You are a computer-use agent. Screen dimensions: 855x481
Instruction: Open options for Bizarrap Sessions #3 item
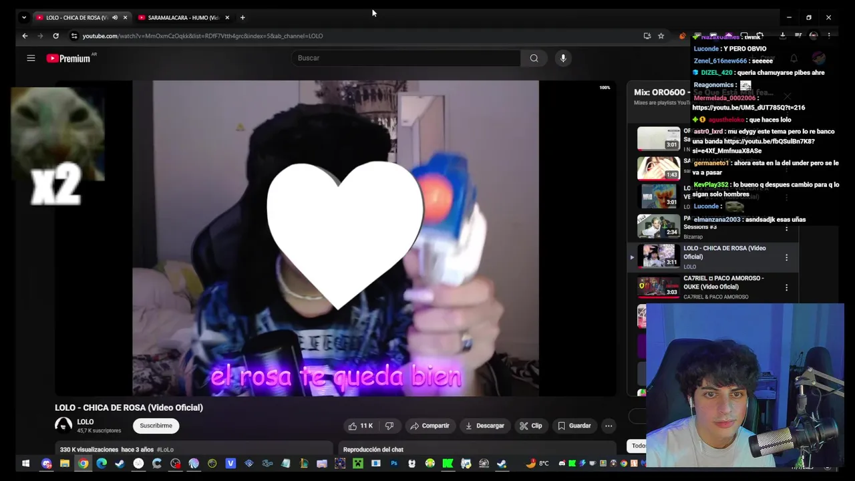coord(786,228)
